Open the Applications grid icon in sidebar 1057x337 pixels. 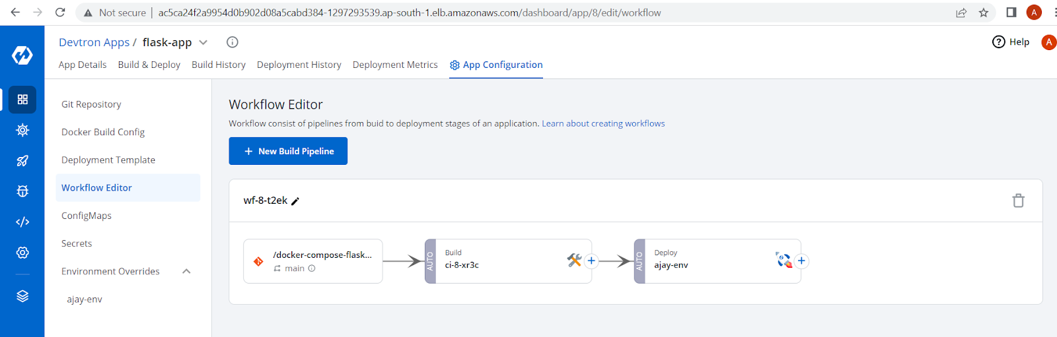coord(22,100)
